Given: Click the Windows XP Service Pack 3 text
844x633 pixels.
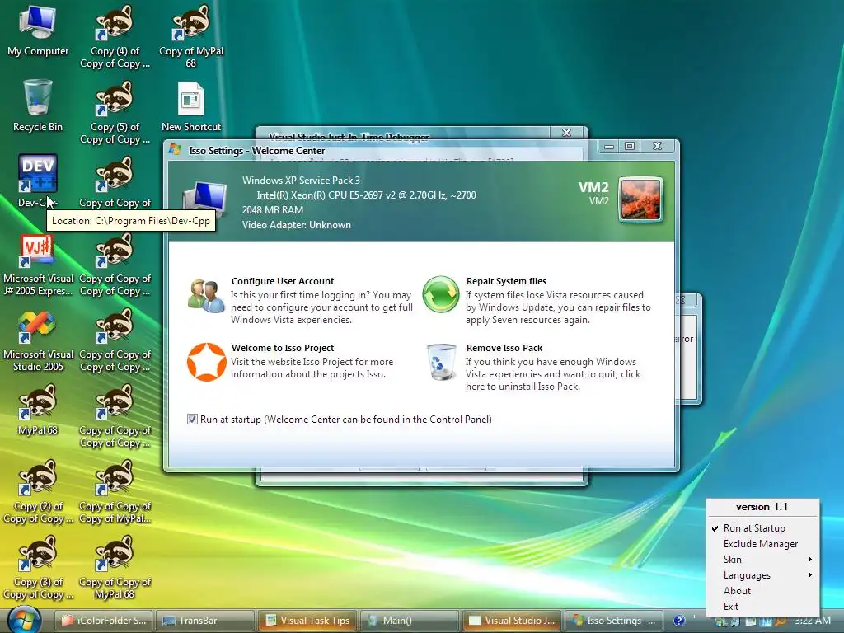Looking at the screenshot, I should coord(301,181).
